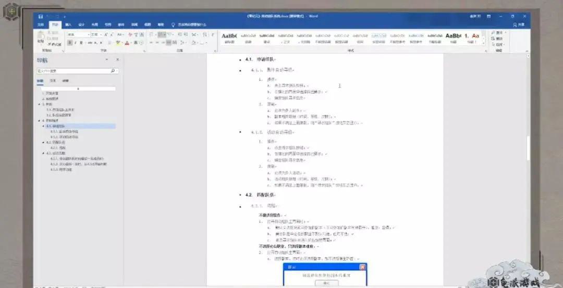The height and width of the screenshot is (288, 563).
Task: Open Customize Quick Access Toolbar dropdown
Action: click(65, 17)
